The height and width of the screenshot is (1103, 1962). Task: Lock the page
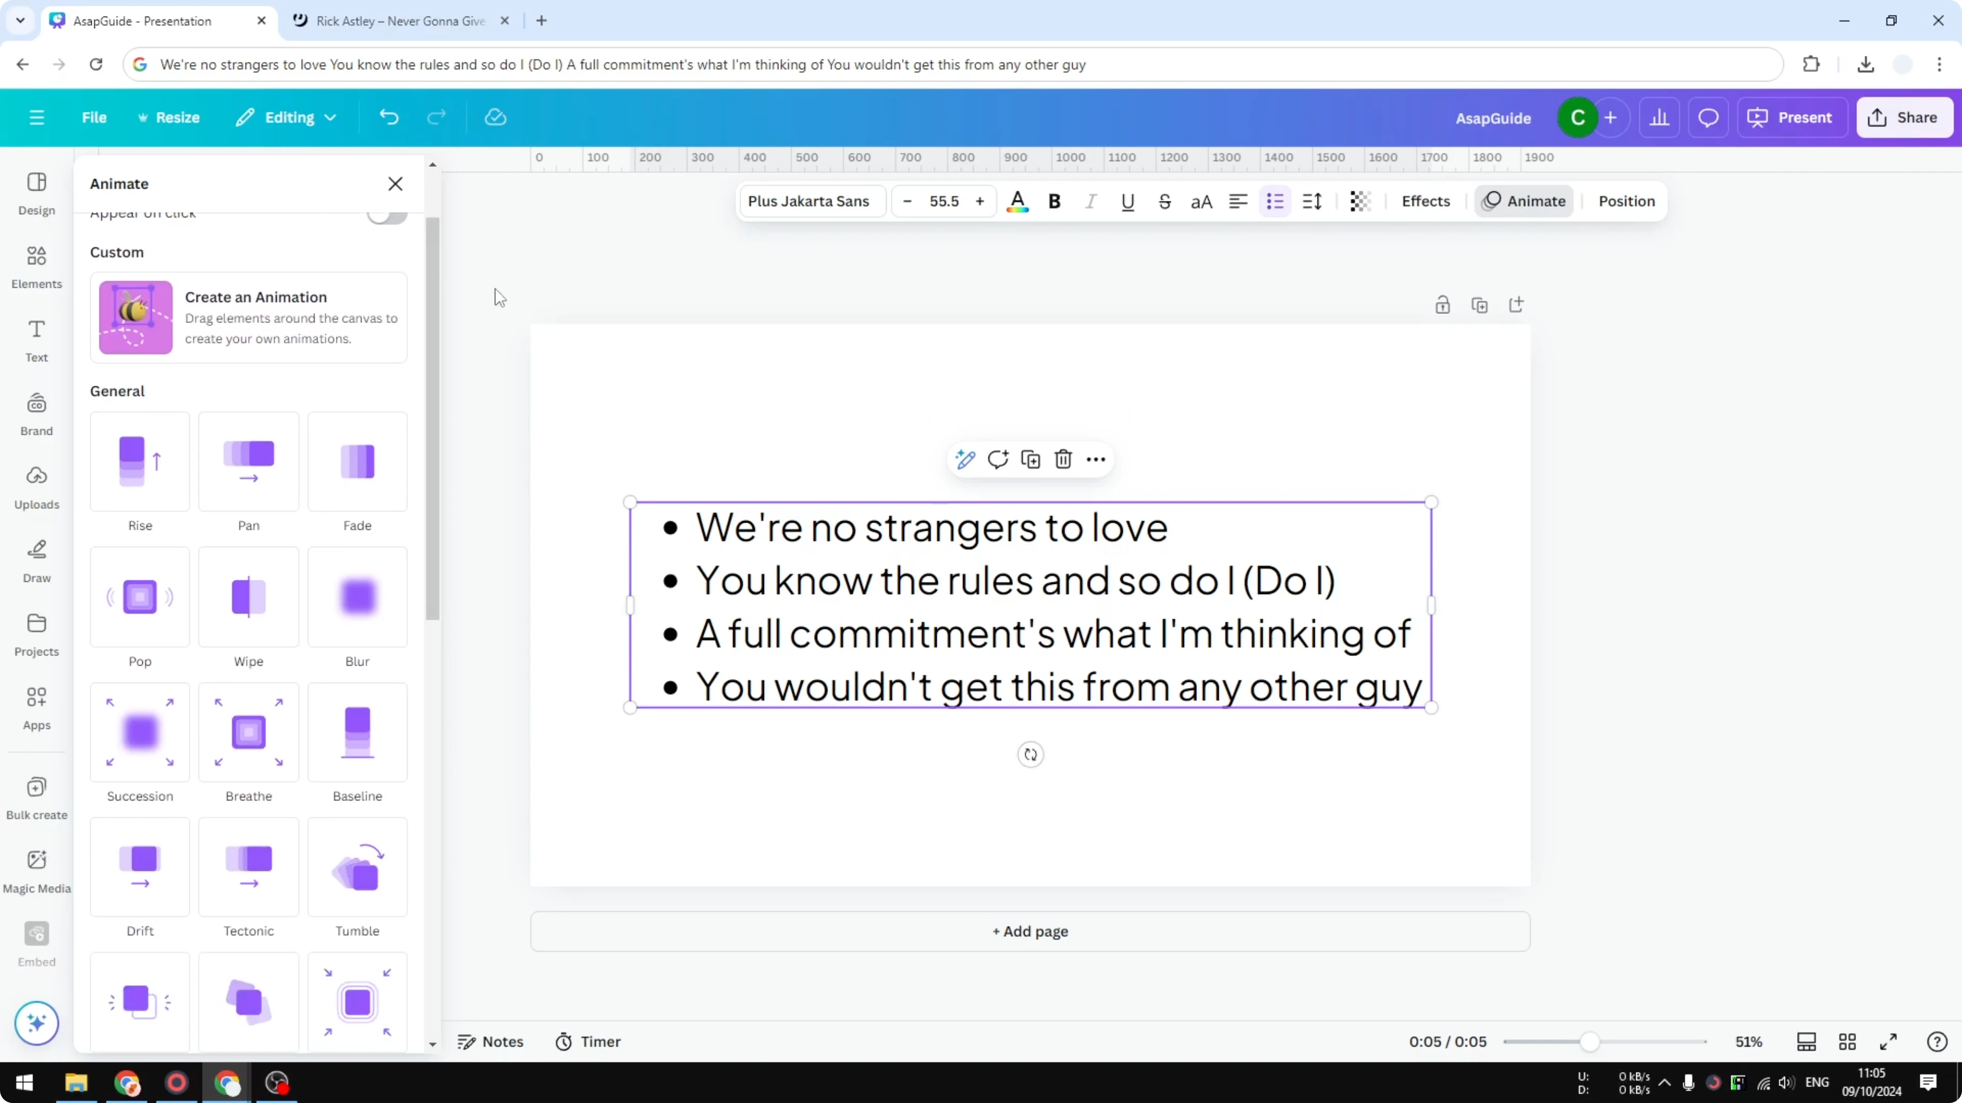coord(1443,304)
